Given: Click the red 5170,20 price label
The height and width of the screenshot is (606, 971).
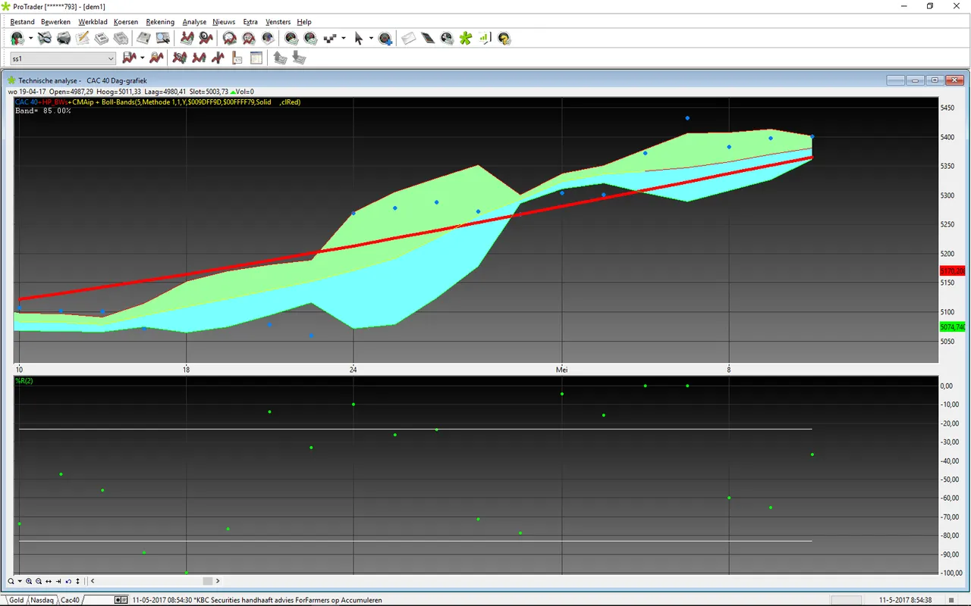Looking at the screenshot, I should (x=952, y=270).
